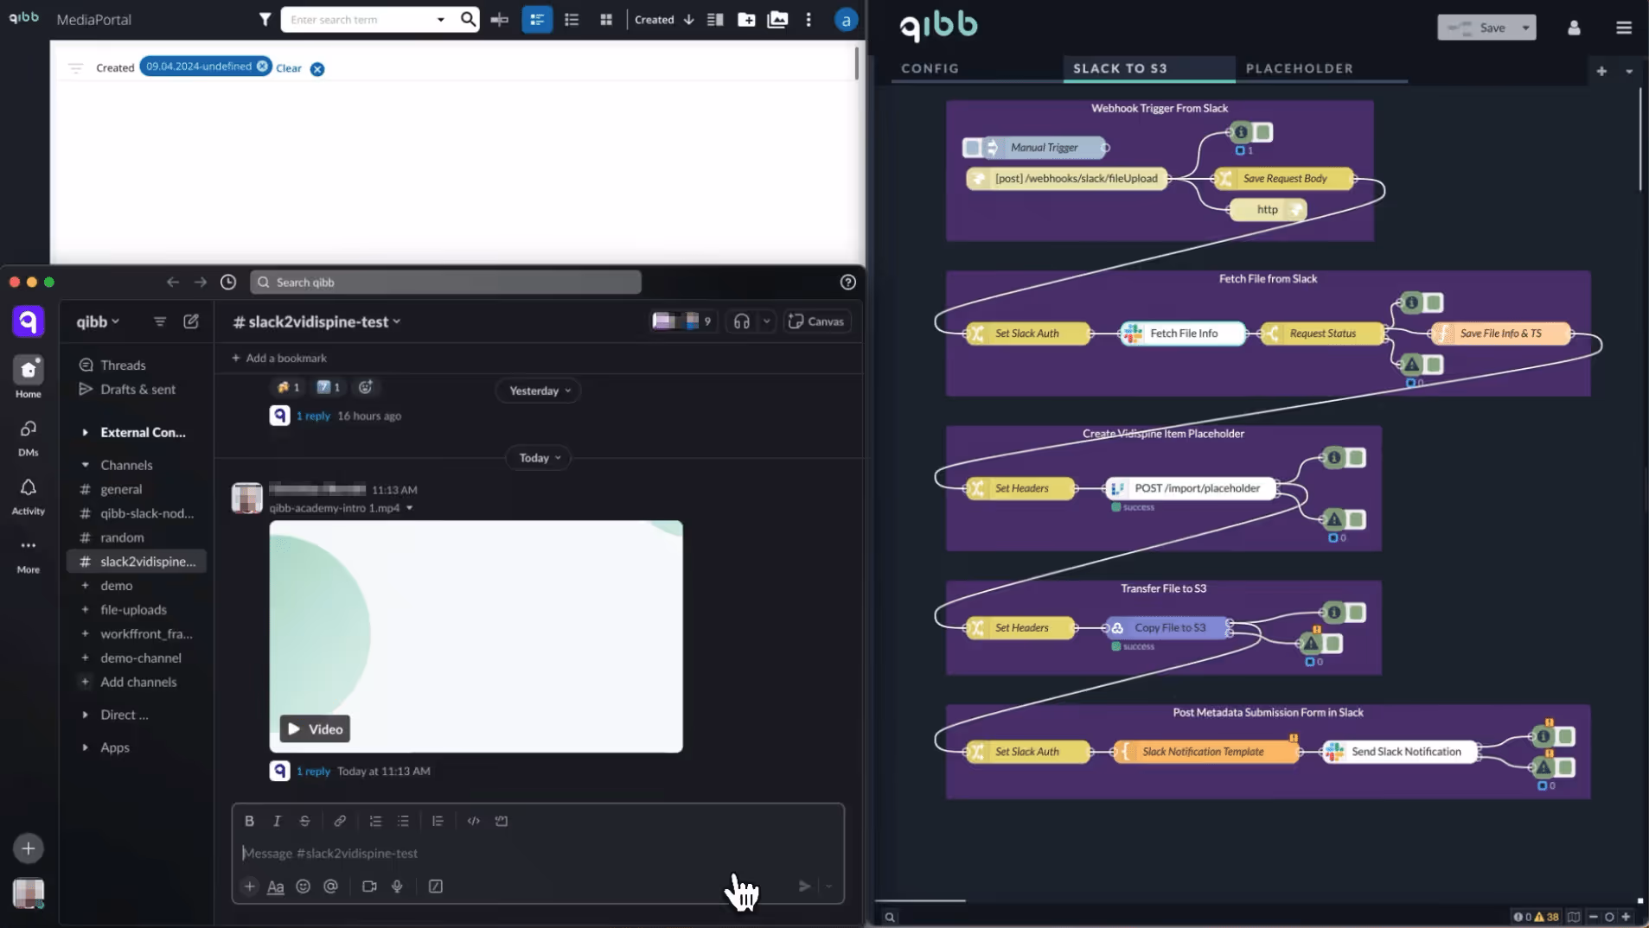Open Threads in Slack sidebar
The height and width of the screenshot is (928, 1649).
point(123,365)
